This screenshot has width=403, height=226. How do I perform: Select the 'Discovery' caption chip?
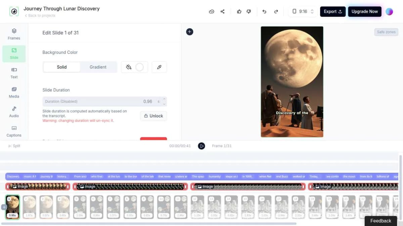(x=13, y=176)
